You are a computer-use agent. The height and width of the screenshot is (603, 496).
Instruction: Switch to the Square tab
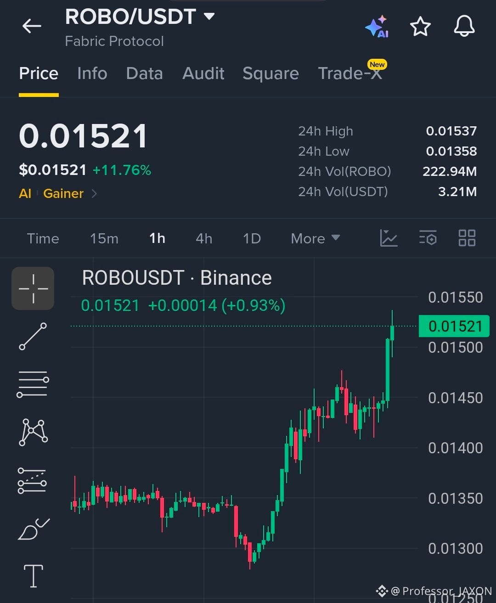(271, 73)
